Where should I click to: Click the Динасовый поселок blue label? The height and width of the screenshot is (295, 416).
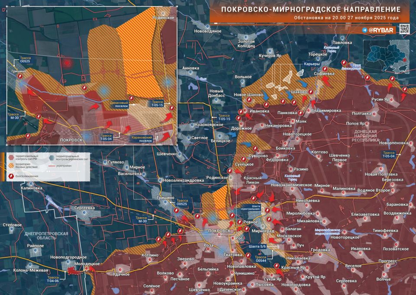coord(120,103)
